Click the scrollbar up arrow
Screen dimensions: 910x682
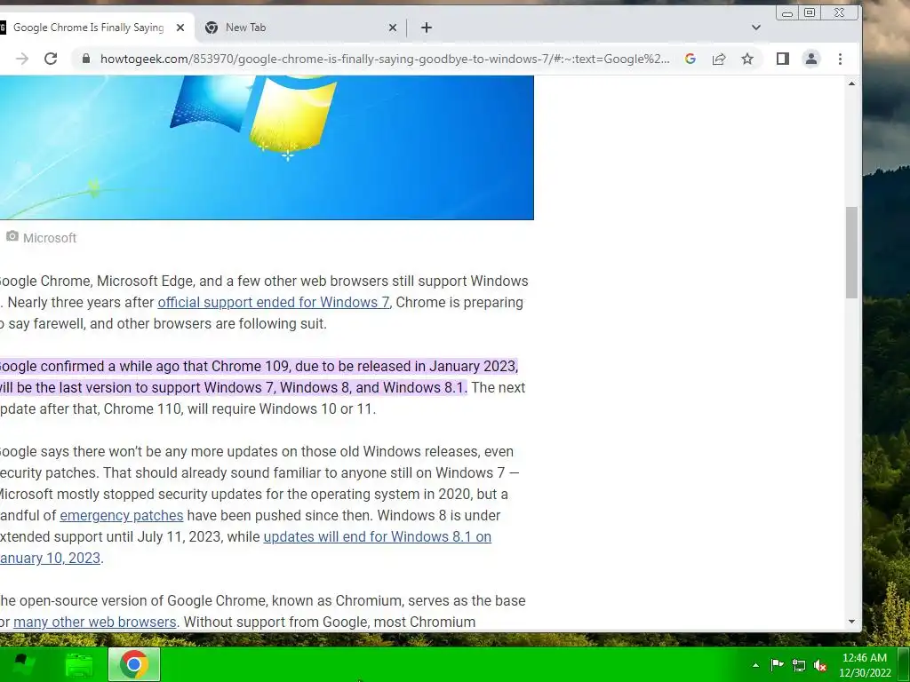pyautogui.click(x=851, y=83)
